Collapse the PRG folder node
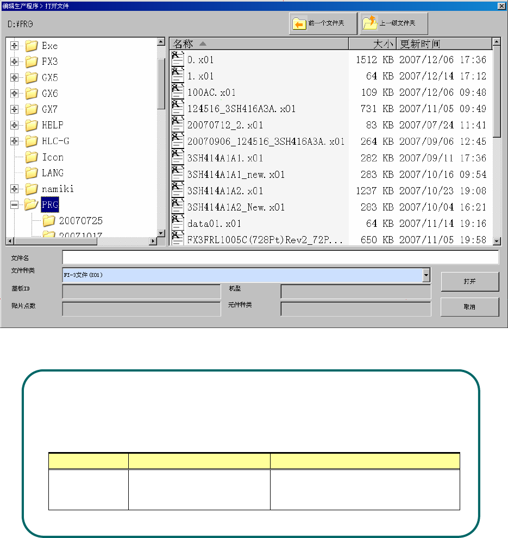Image resolution: width=508 pixels, height=538 pixels. (14, 205)
